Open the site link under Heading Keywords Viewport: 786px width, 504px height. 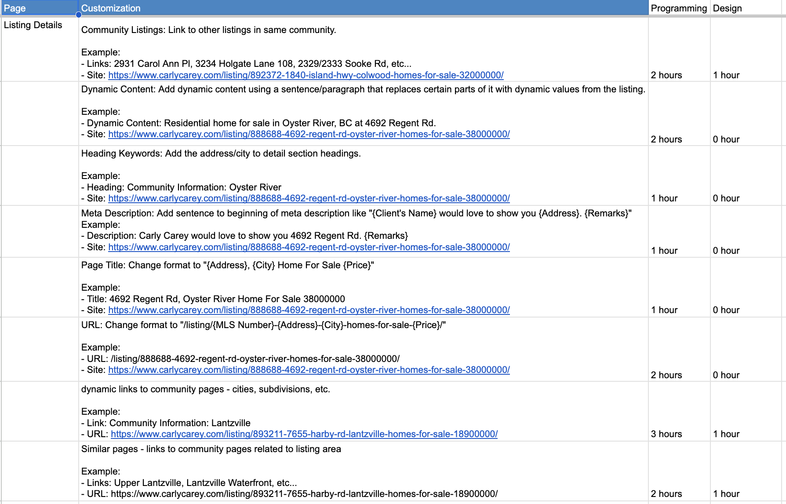click(x=309, y=198)
